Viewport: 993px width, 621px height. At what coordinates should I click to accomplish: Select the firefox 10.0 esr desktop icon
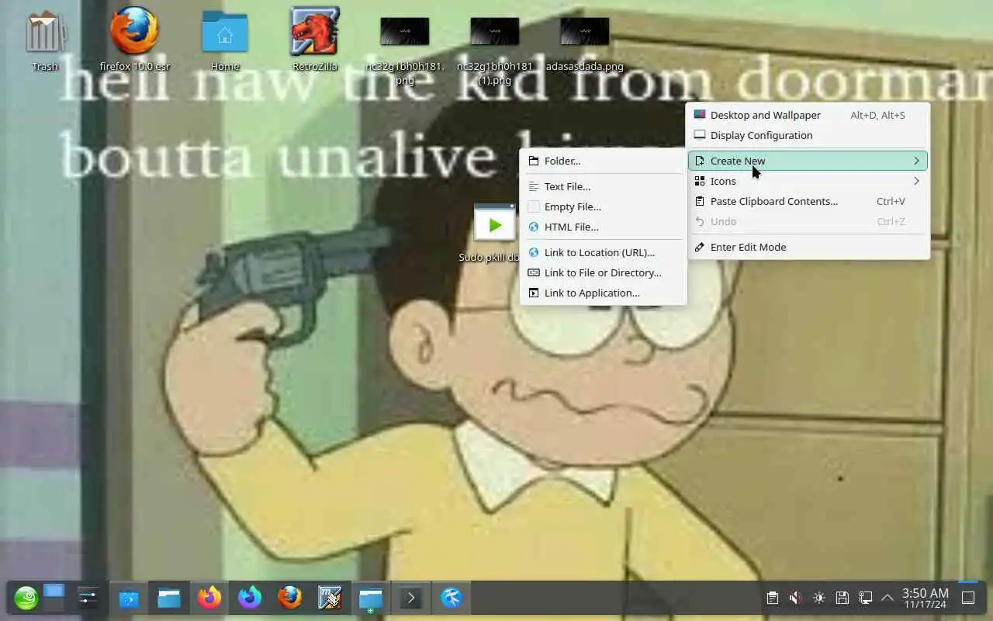coord(134,40)
